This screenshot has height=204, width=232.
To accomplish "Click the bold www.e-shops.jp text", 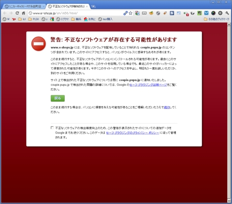I will point(62,47).
